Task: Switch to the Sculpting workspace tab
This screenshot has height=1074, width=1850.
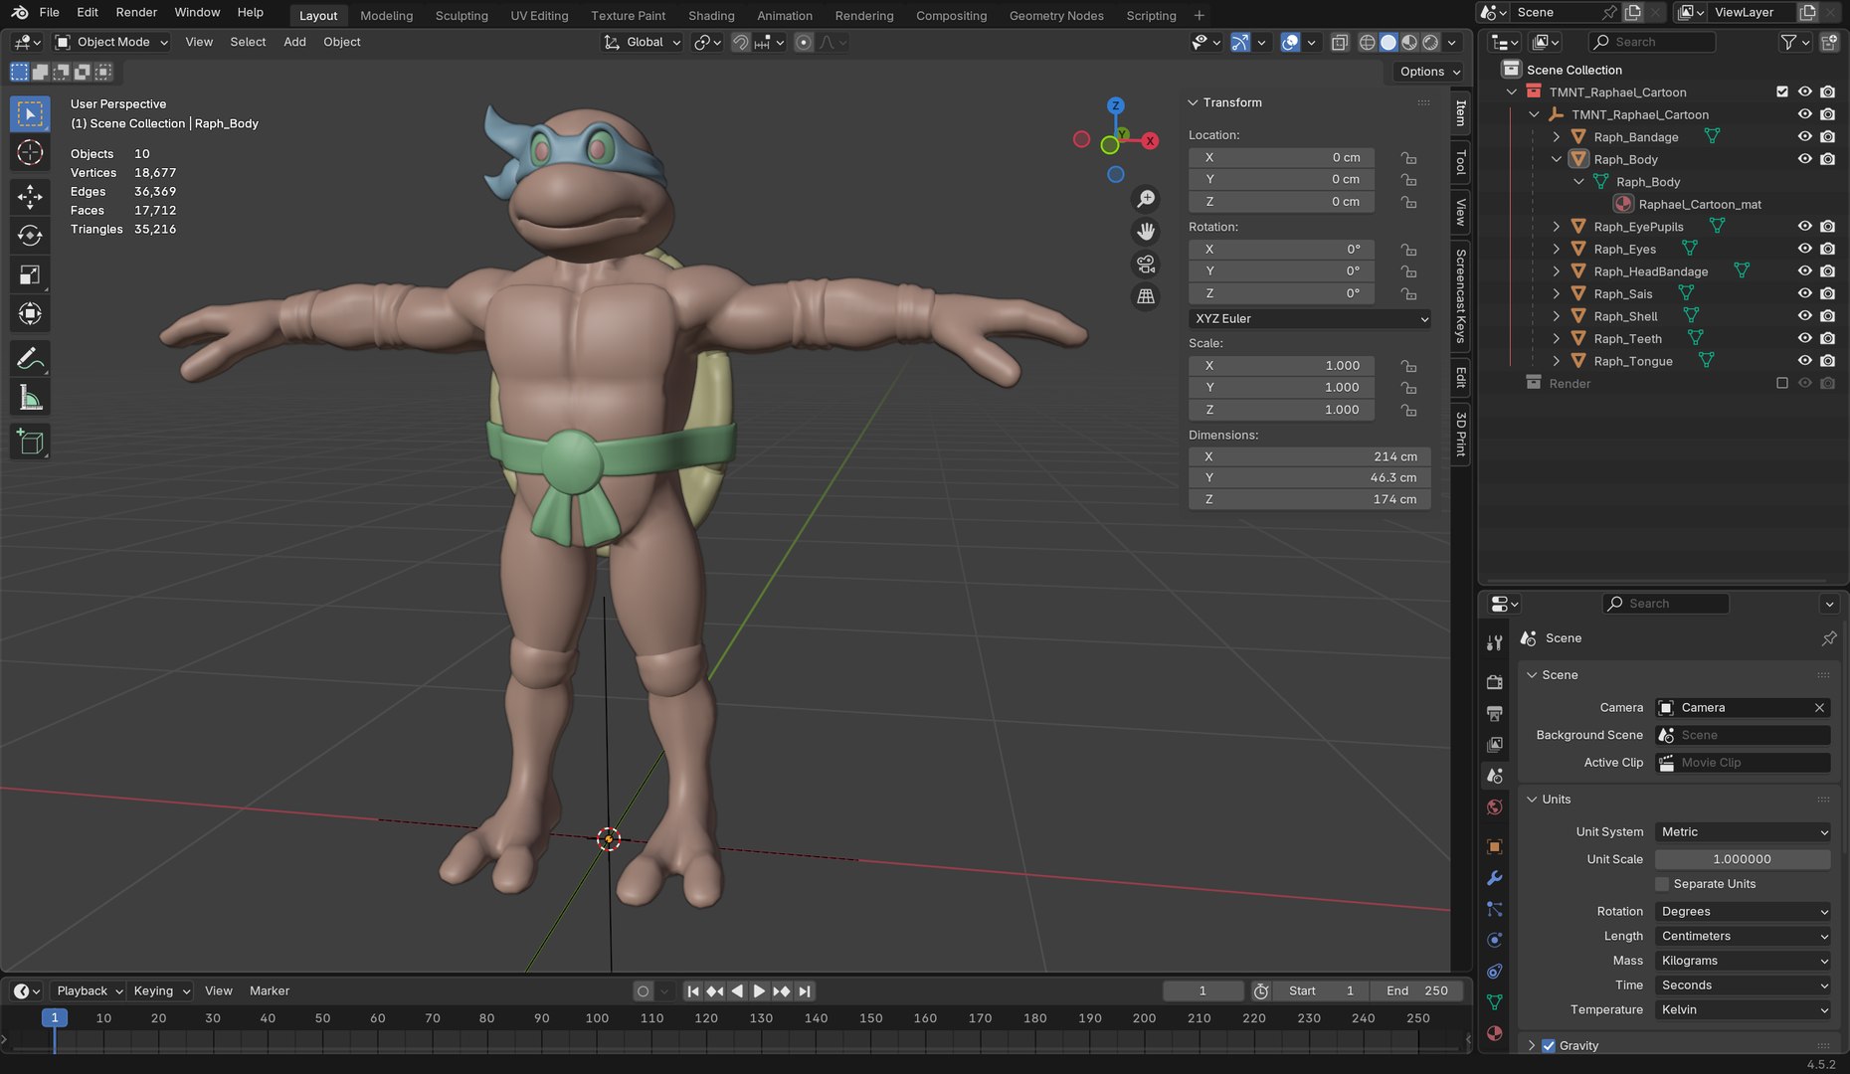Action: [462, 15]
